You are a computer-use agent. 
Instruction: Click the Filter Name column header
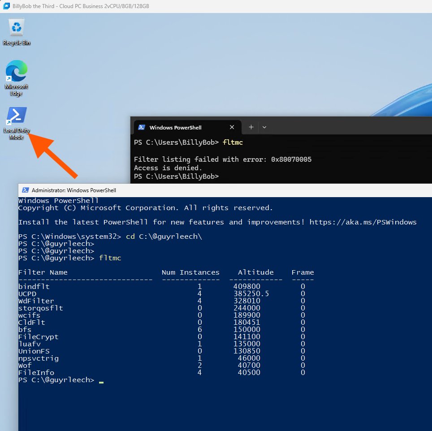(43, 272)
